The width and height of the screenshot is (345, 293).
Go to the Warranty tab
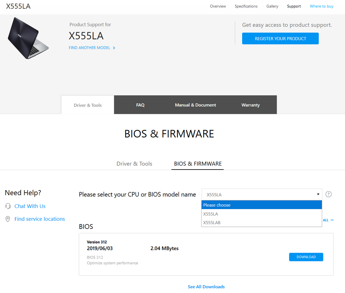(251, 105)
